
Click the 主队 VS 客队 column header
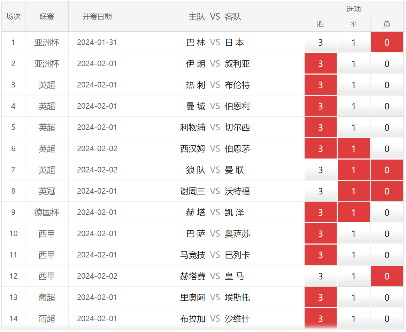point(215,17)
